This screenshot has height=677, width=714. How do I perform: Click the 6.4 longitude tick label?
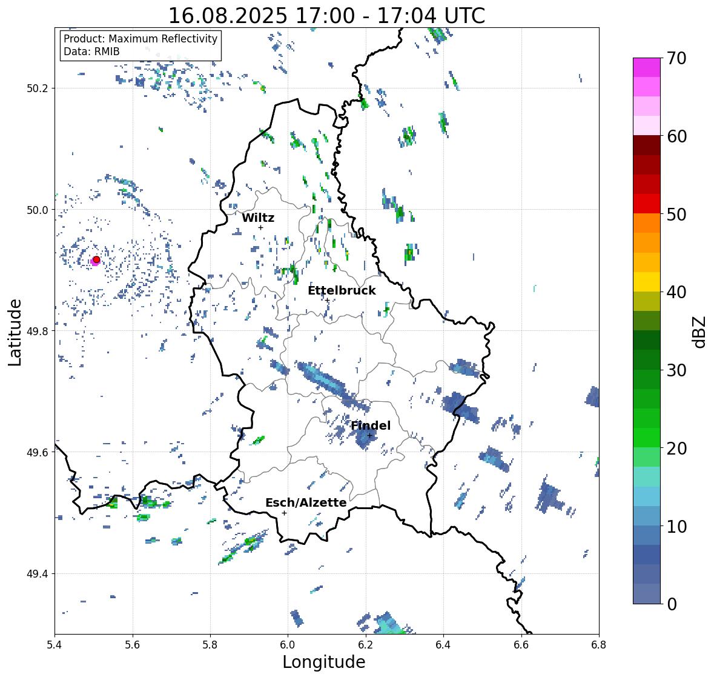click(443, 645)
